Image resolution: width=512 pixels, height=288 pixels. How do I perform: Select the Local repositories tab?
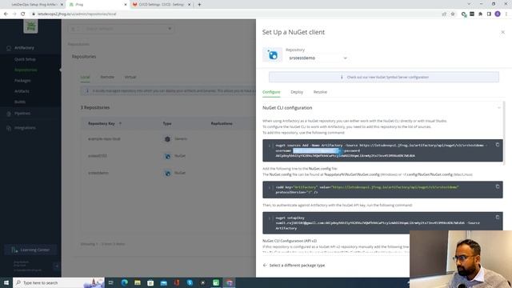[85, 77]
